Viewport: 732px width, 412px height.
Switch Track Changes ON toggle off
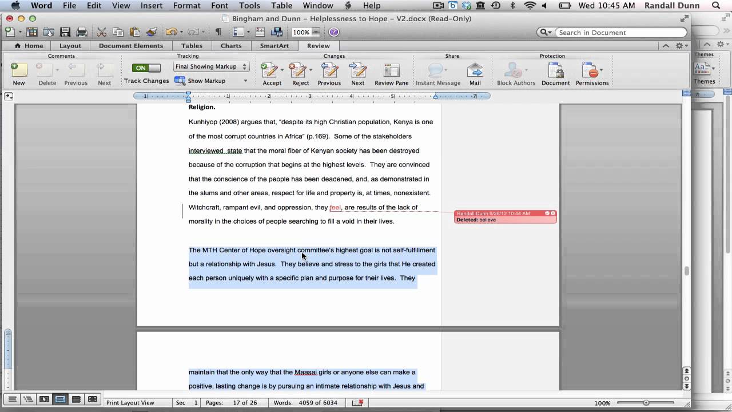coord(146,68)
